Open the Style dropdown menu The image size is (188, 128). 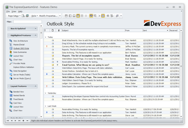(34, 16)
